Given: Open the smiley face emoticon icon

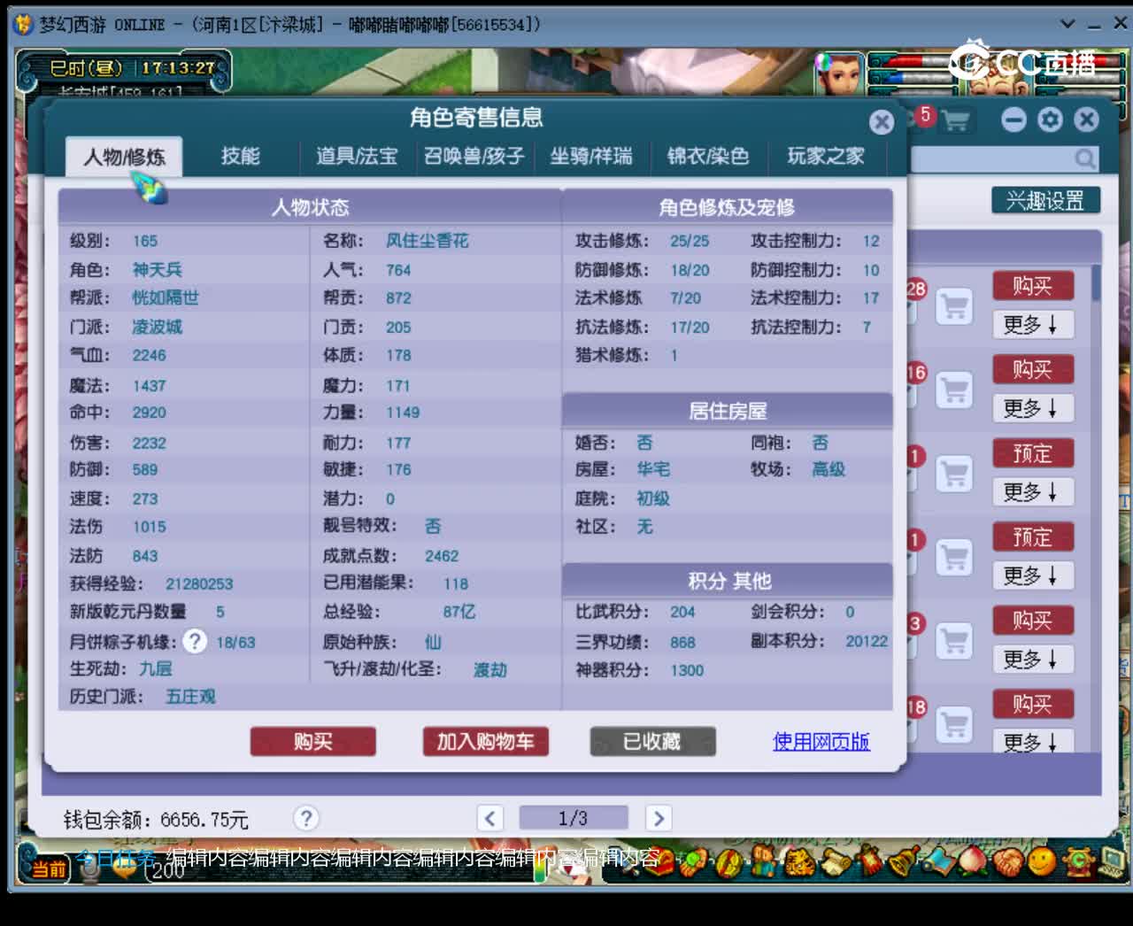Looking at the screenshot, I should click(x=1042, y=860).
